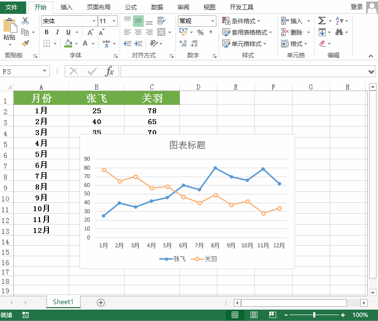Click the Paste clipboard icon
The width and height of the screenshot is (378, 321).
point(10,25)
